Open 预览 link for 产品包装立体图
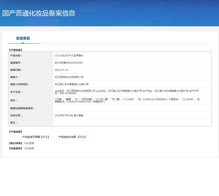The image size is (219, 196). pyautogui.click(x=82, y=137)
